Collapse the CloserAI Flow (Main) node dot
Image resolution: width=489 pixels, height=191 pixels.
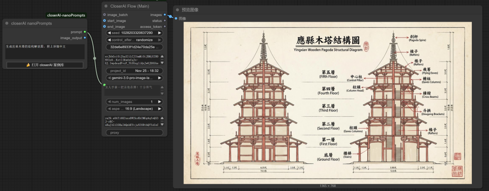click(x=106, y=6)
